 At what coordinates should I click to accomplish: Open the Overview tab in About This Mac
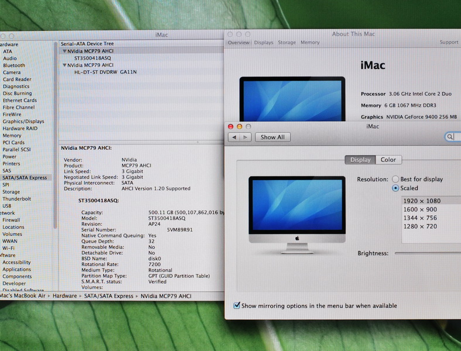238,43
